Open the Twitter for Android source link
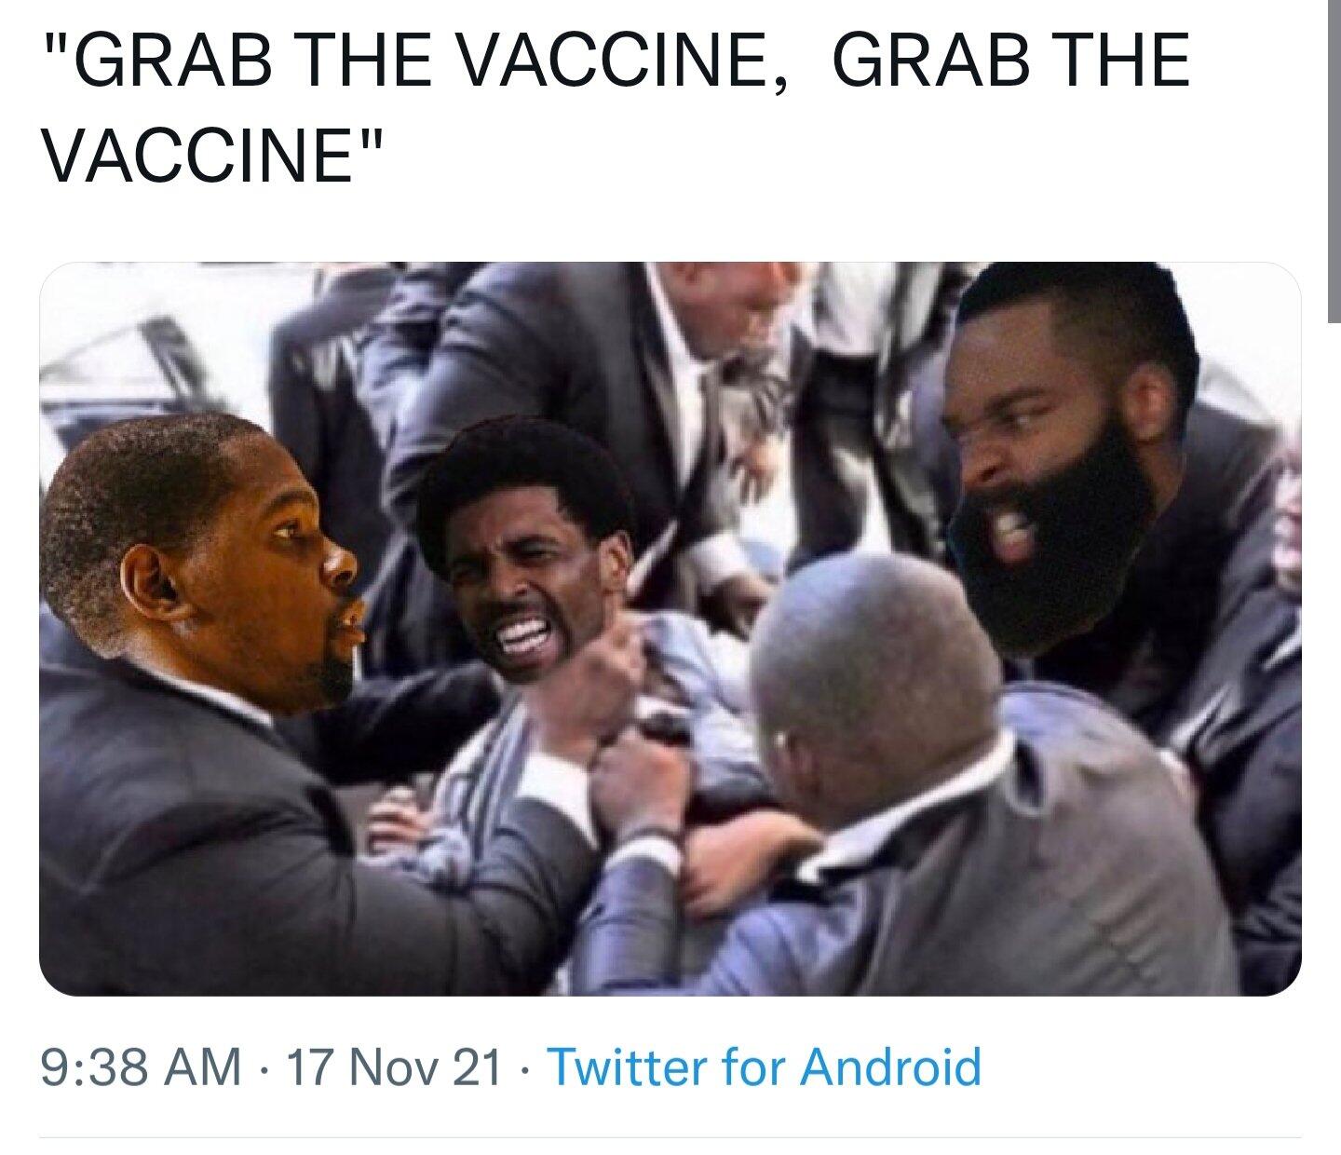This screenshot has width=1341, height=1155. (764, 1067)
